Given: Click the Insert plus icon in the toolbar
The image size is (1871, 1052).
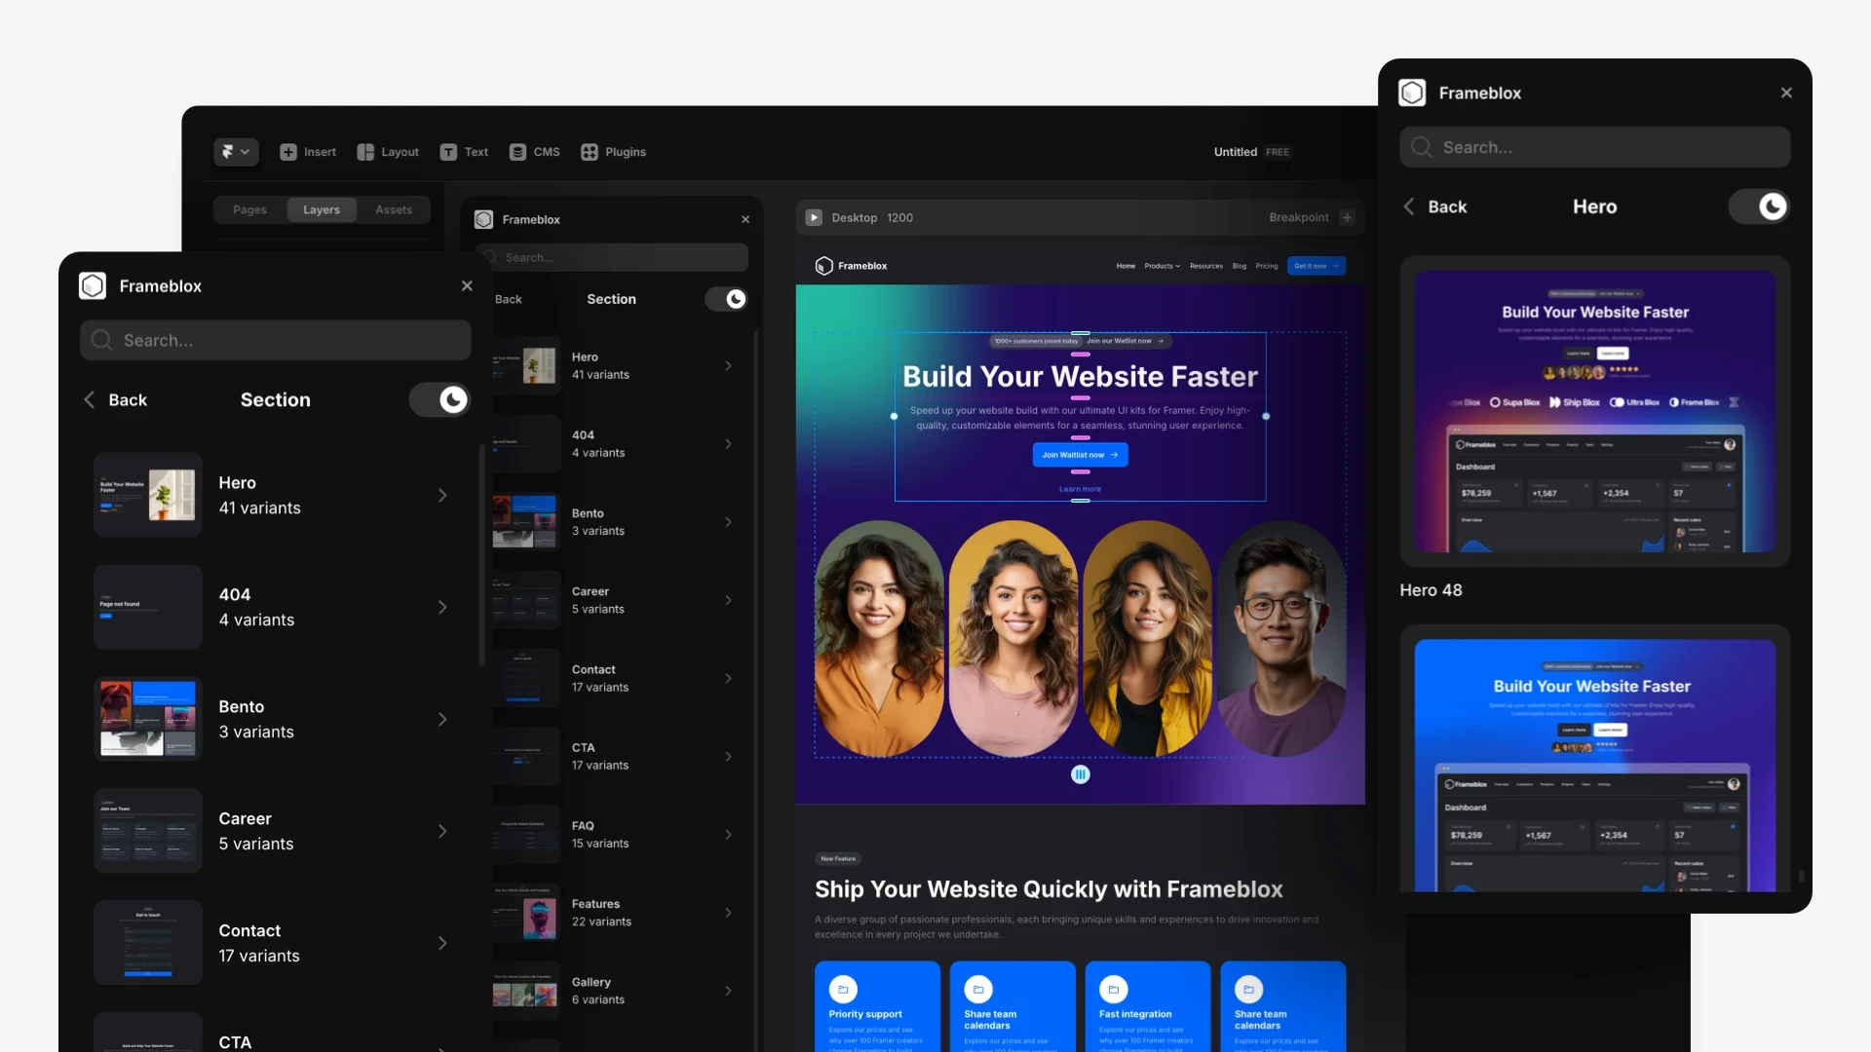Looking at the screenshot, I should (x=288, y=152).
